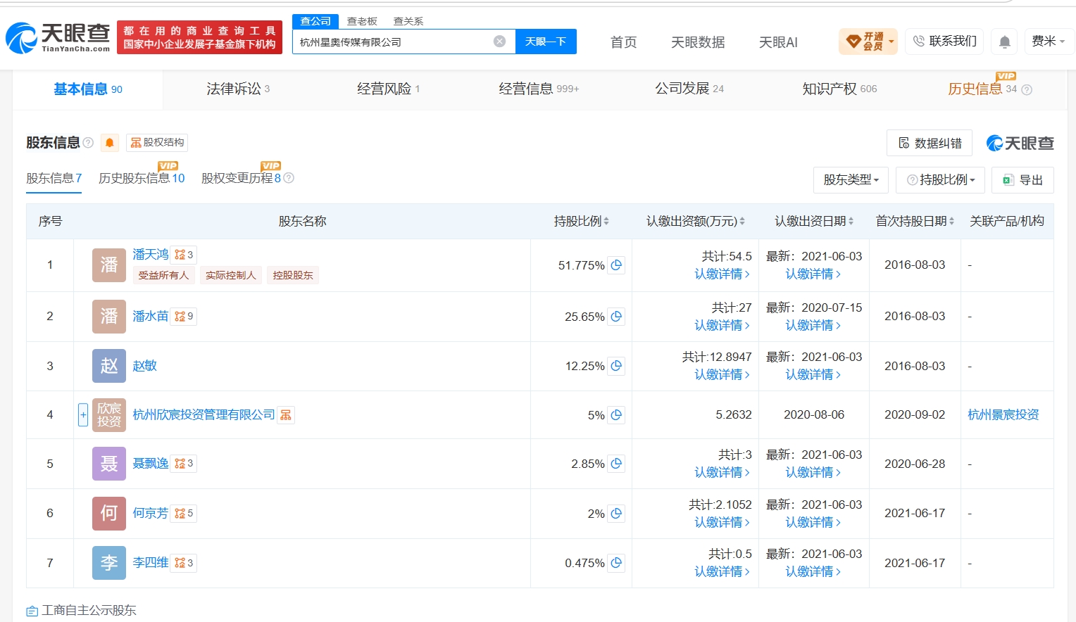This screenshot has height=622, width=1076.
Task: Open the 股权变更历程 sub-tab
Action: pyautogui.click(x=241, y=179)
